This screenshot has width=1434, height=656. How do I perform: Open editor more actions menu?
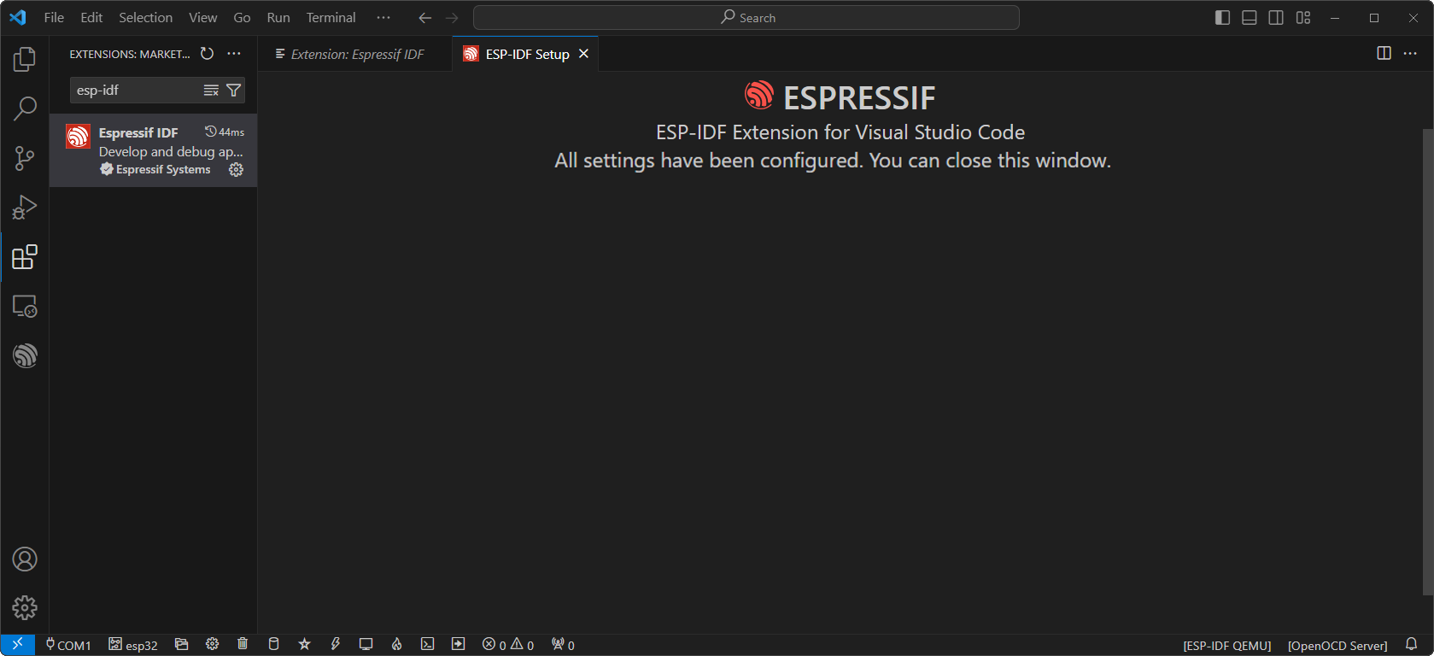coord(1410,53)
